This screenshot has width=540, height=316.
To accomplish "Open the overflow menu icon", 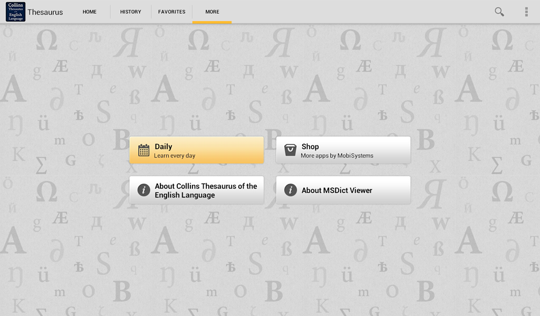I will click(526, 11).
